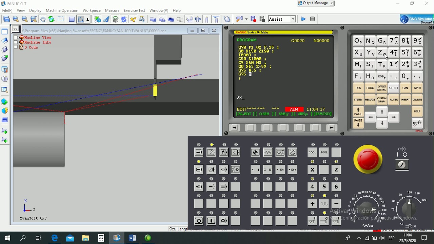Select the X 100 increment key
434x244 pixels.
(280, 169)
